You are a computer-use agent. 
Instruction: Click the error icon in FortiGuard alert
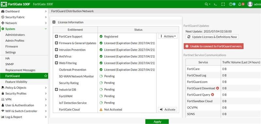click(x=187, y=46)
